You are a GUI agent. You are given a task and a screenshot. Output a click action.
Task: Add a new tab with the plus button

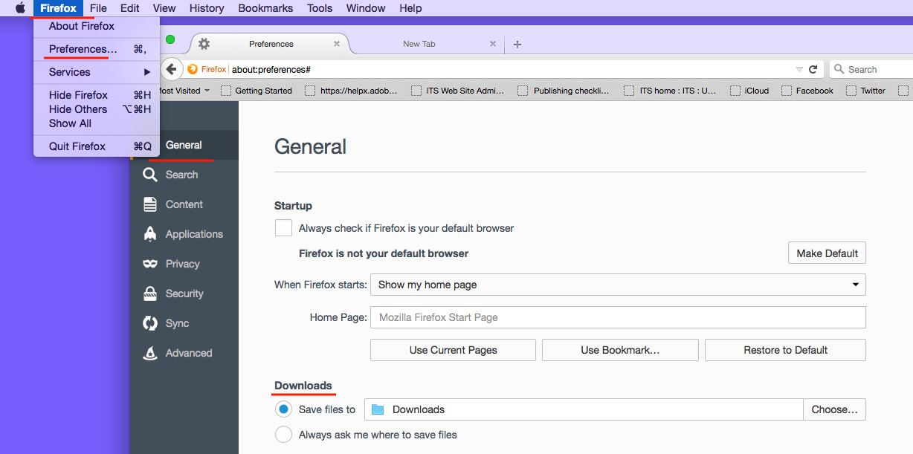[517, 45]
